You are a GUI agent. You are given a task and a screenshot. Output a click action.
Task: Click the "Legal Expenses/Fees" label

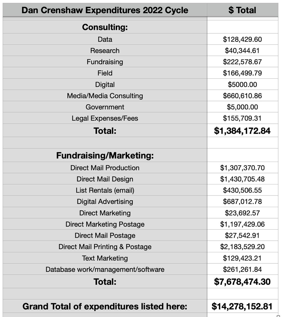pyautogui.click(x=105, y=118)
